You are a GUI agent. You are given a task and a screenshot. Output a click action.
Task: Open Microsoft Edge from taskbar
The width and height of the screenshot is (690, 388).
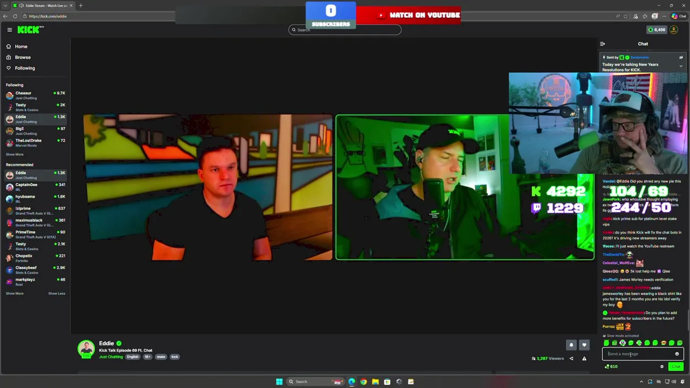pyautogui.click(x=351, y=382)
